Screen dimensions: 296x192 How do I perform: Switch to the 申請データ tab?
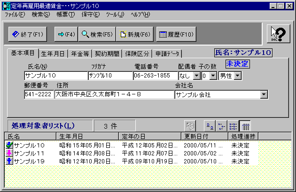pyautogui.click(x=167, y=54)
